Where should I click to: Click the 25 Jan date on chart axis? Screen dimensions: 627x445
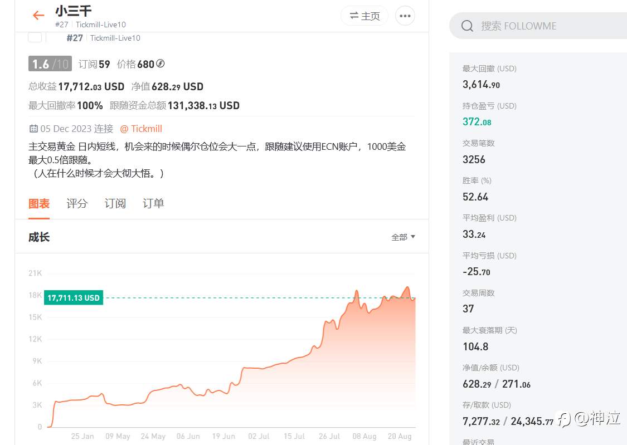point(82,436)
